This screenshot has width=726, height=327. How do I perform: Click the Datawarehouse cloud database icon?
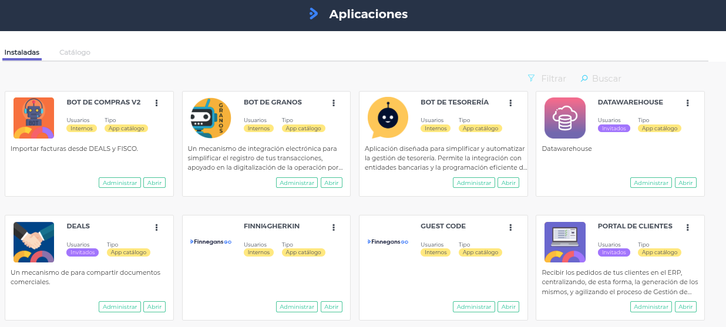[565, 118]
